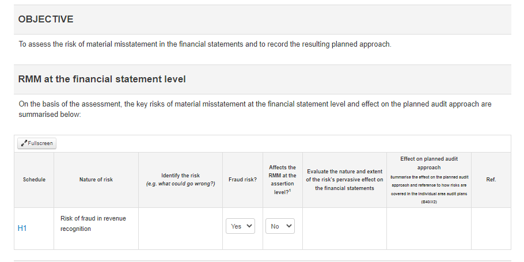Click the Identify the risk cell for H1

[180, 229]
